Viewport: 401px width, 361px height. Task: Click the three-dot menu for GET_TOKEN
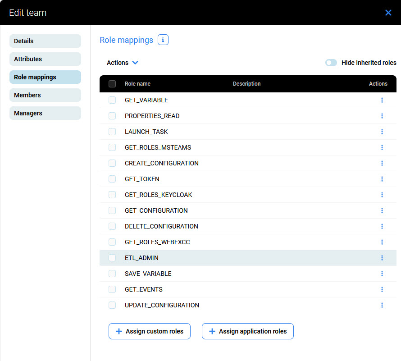coord(382,179)
